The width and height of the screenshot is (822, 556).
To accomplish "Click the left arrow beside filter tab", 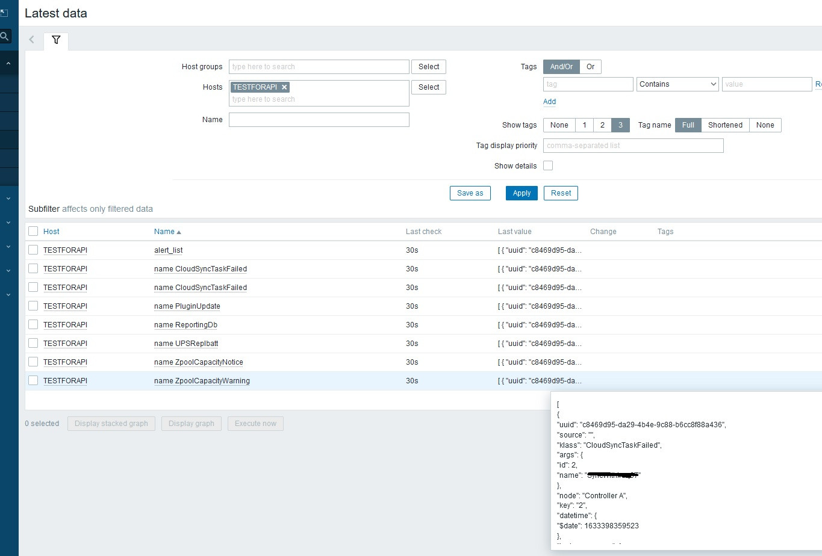I will [32, 40].
